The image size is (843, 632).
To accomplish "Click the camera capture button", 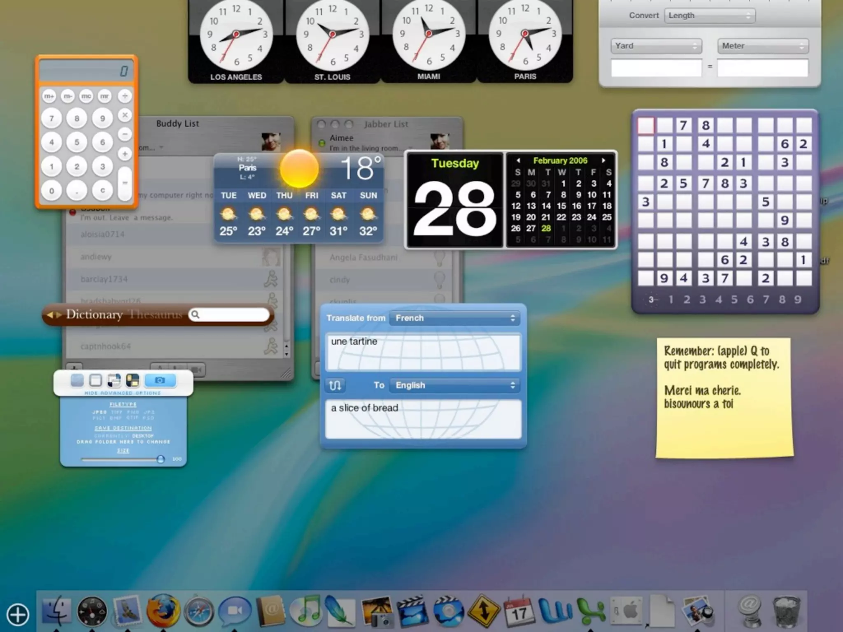I will click(160, 380).
